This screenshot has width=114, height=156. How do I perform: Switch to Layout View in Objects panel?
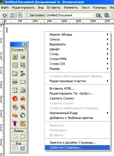coord(22,148)
